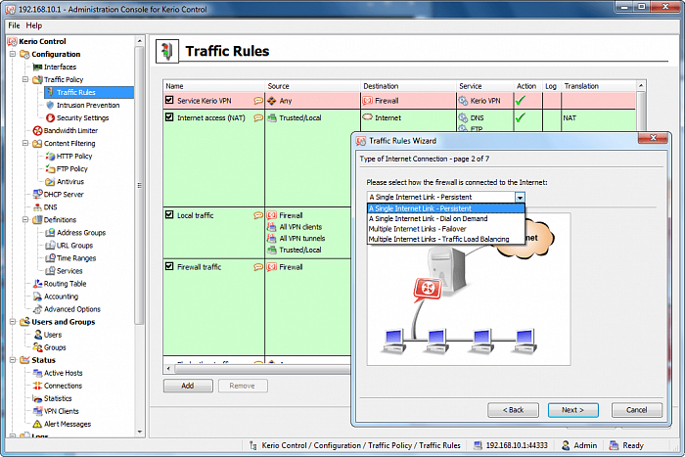Click the Name column header
This screenshot has width=685, height=457.
(213, 86)
